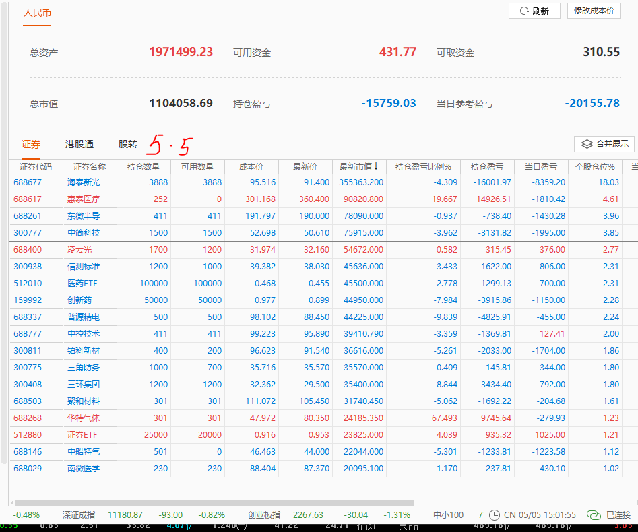
Task: Sort by 持仓盈亏比例% column header
Action: [x=423, y=167]
